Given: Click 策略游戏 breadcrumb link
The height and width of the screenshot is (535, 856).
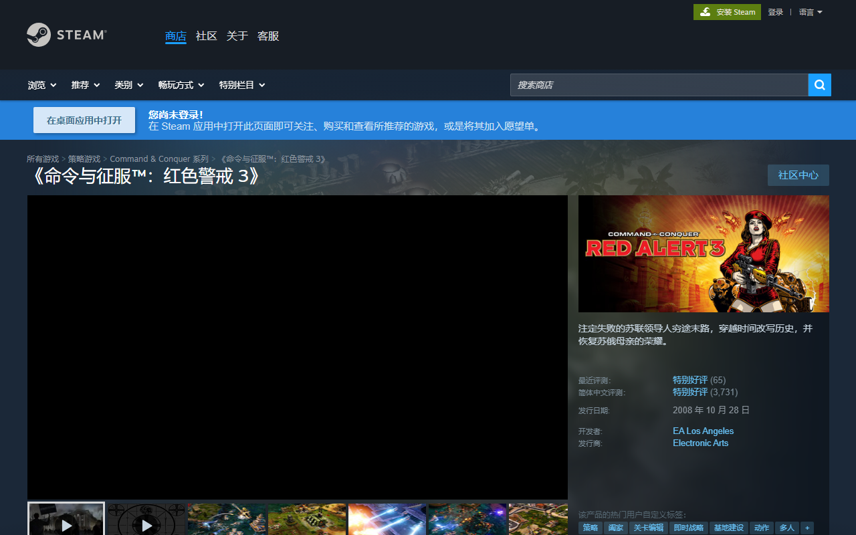Looking at the screenshot, I should 84,159.
